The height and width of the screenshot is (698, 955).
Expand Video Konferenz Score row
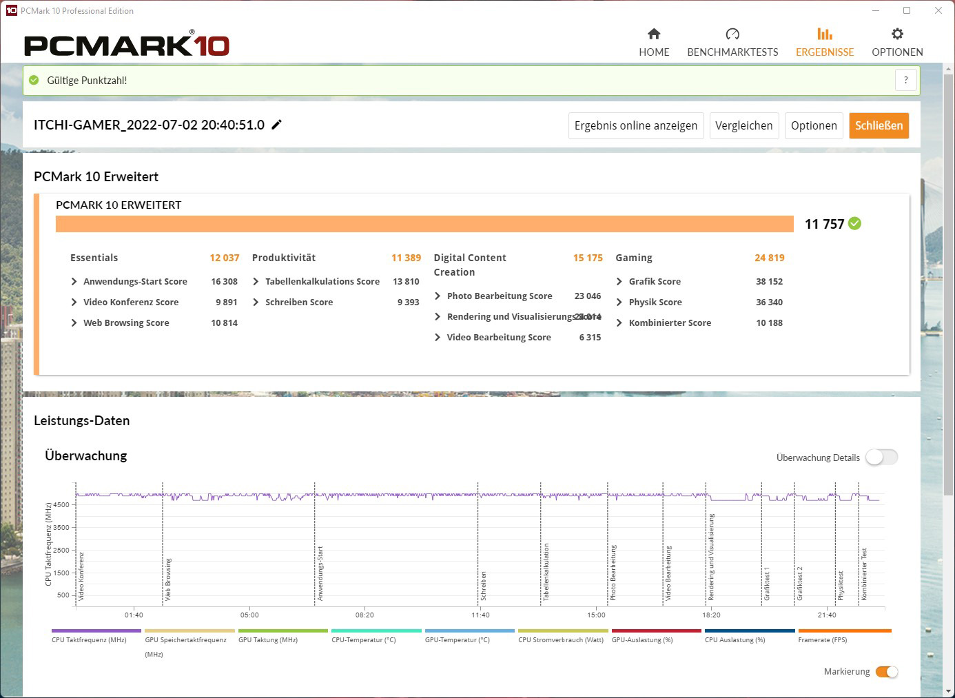[74, 302]
